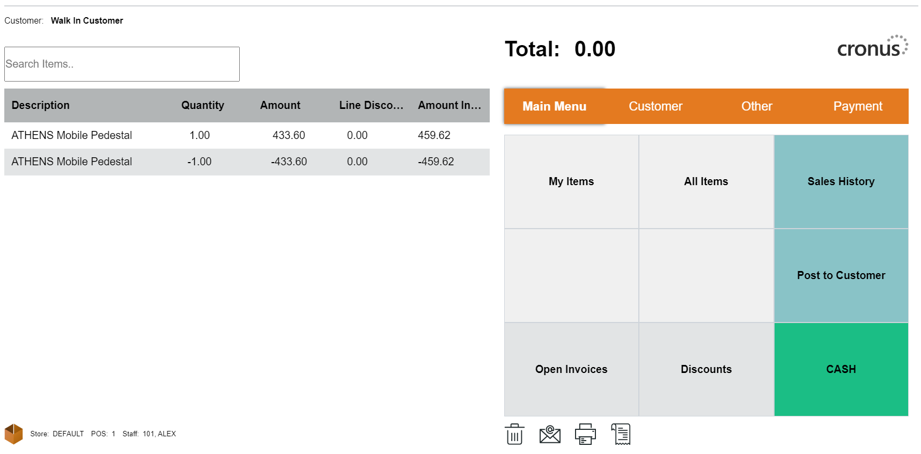Viewport: 921px width, 454px height.
Task: Select the ATHENS Mobile Pedestal row with quantity -1.00
Action: [x=247, y=162]
